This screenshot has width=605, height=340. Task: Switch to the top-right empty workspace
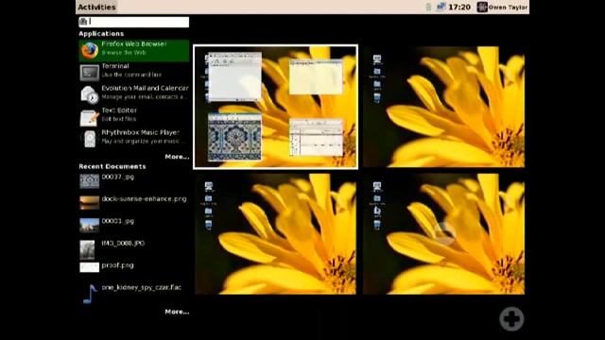click(x=443, y=107)
